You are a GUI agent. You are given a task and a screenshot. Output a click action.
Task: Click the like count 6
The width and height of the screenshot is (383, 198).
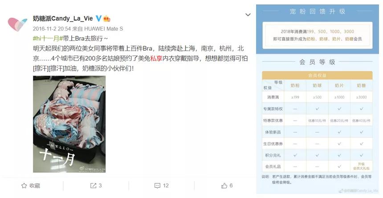point(231,186)
